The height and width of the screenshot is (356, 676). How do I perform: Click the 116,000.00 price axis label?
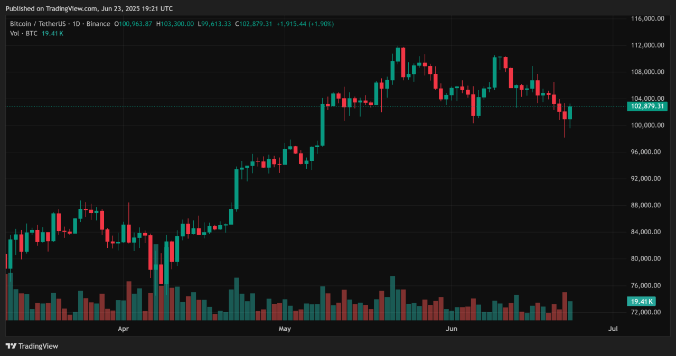point(647,18)
